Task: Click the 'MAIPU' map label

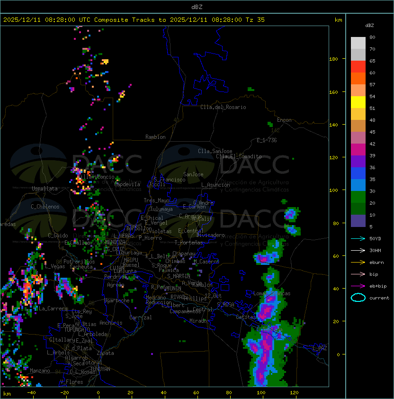Action: (131, 260)
